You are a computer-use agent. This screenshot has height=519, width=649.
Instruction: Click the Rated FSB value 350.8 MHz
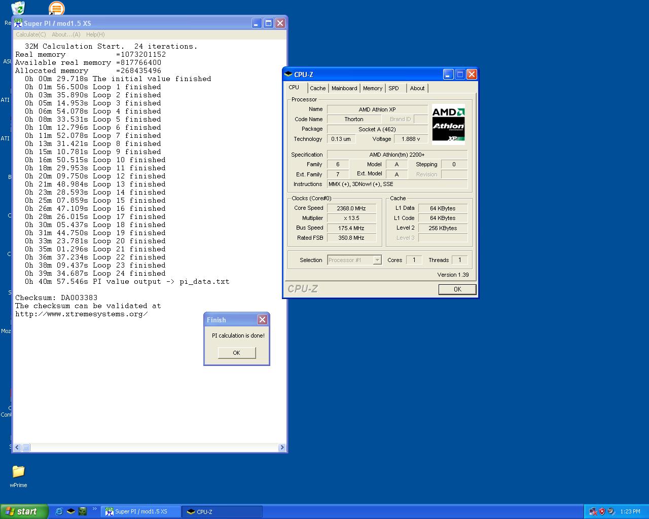[x=351, y=238]
